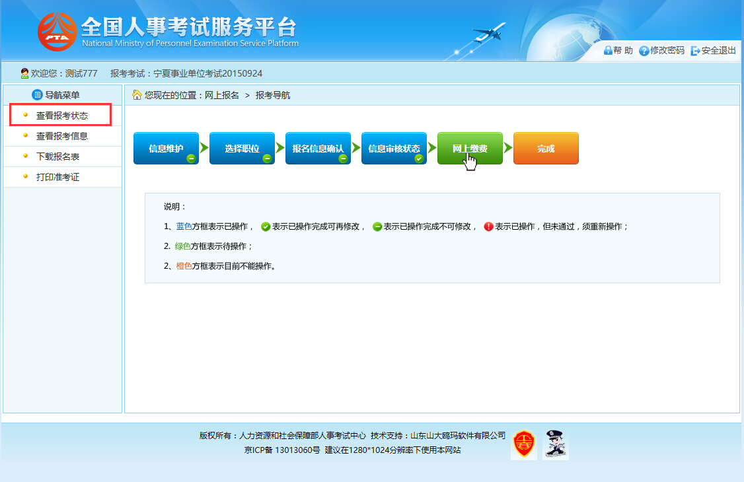Choose 打印准考证 in sidebar

(62, 177)
